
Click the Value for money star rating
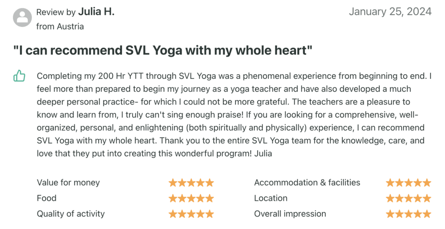[x=191, y=183]
